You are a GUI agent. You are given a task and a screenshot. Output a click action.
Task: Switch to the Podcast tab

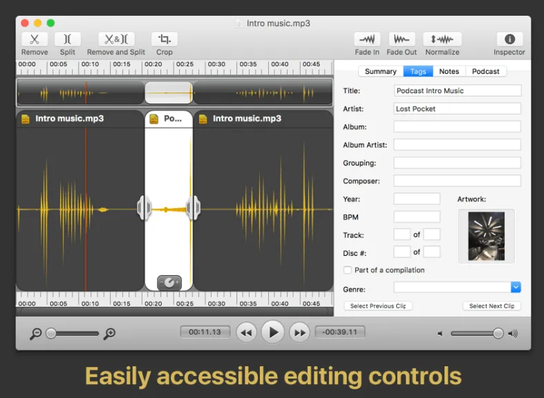485,71
